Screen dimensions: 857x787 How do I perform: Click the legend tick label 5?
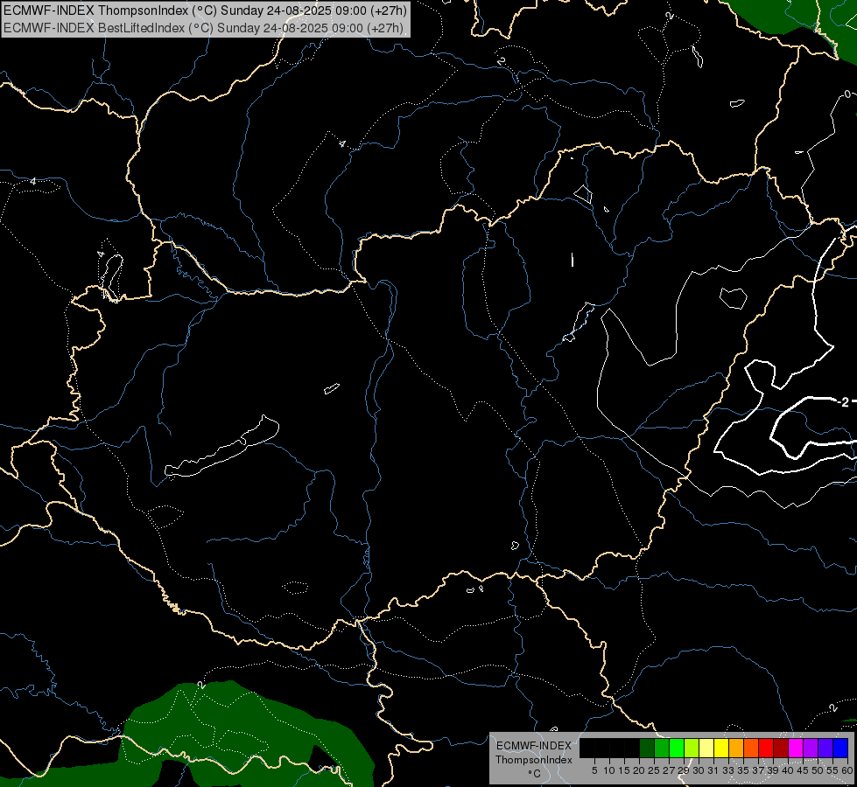point(594,770)
